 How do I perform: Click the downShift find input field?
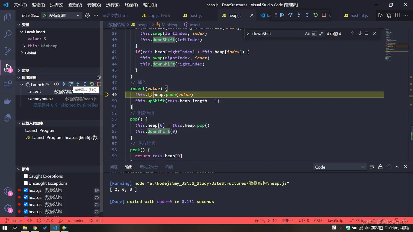tap(277, 34)
